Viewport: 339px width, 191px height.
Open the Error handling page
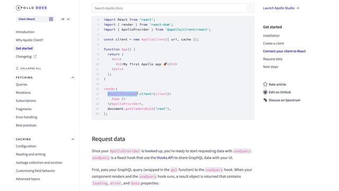(26, 117)
